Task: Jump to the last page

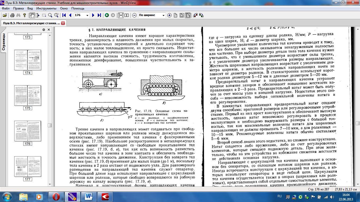Action: point(99,15)
